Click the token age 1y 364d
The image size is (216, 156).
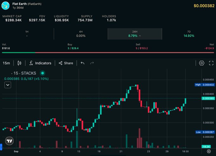[18, 8]
